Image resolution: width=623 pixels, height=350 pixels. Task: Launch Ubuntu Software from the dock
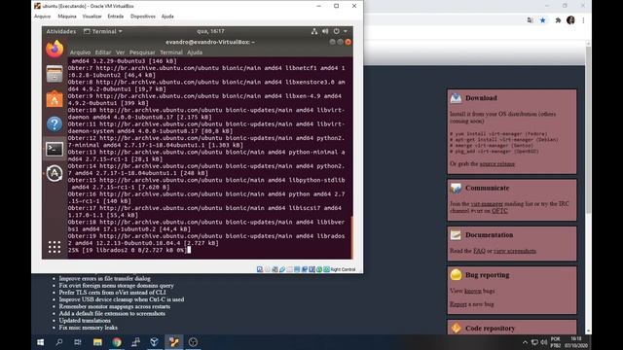click(55, 99)
